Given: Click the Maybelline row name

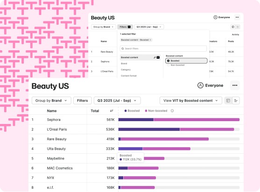Looking at the screenshot, I should [56, 158].
